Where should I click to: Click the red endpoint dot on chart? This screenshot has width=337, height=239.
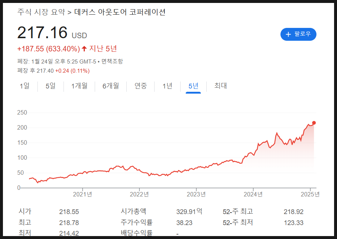(314, 123)
